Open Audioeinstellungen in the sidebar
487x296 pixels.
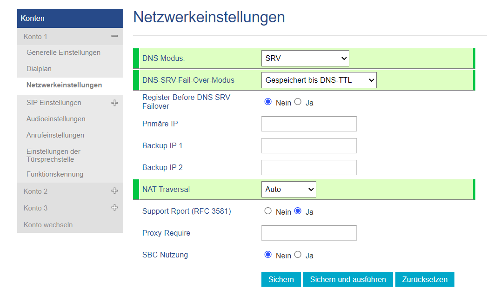point(56,119)
